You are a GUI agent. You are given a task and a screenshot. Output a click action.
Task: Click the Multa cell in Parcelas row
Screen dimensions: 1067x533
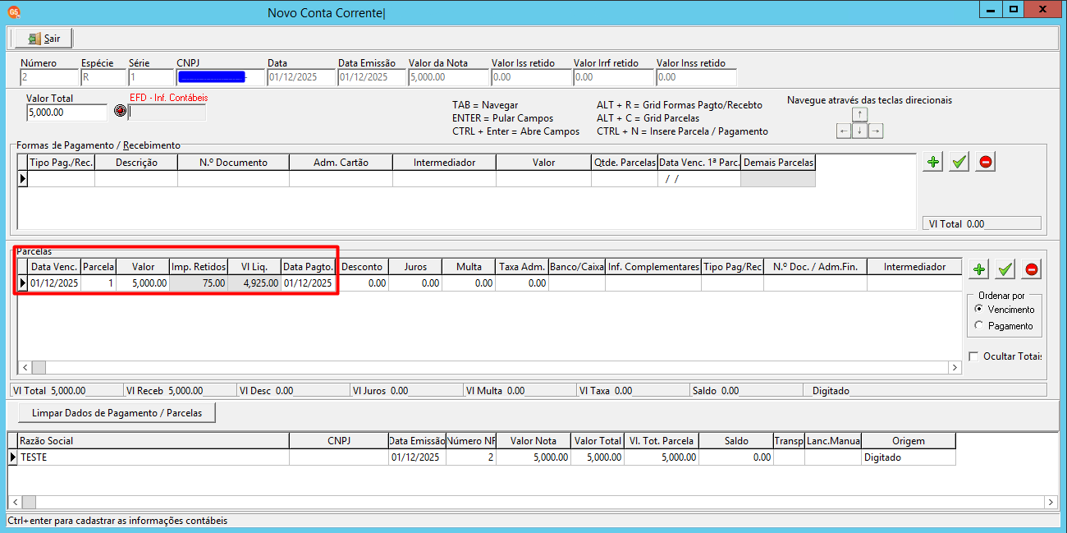(469, 283)
